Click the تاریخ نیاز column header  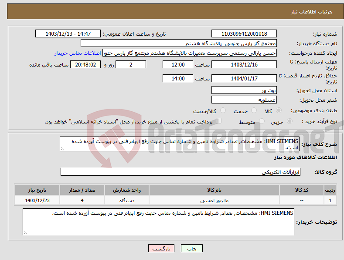tap(37, 190)
